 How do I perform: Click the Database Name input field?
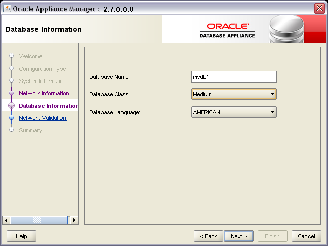[x=234, y=77]
